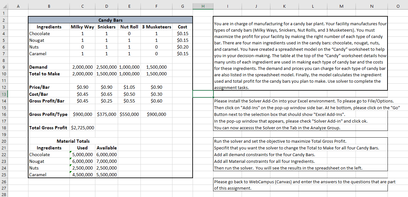
Task: Click the 'Cost' column heading cell
Action: pyautogui.click(x=182, y=27)
